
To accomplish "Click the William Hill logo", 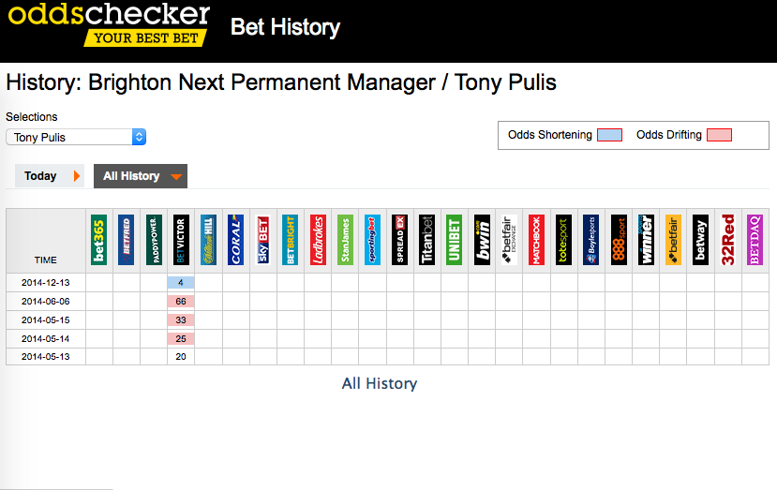I will (208, 240).
